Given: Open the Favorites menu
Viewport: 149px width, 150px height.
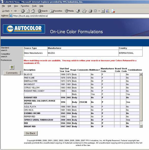Looking at the screenshot, I should [x=25, y=6].
